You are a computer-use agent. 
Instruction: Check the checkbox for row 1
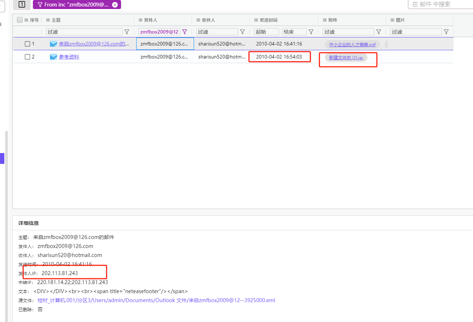[27, 44]
